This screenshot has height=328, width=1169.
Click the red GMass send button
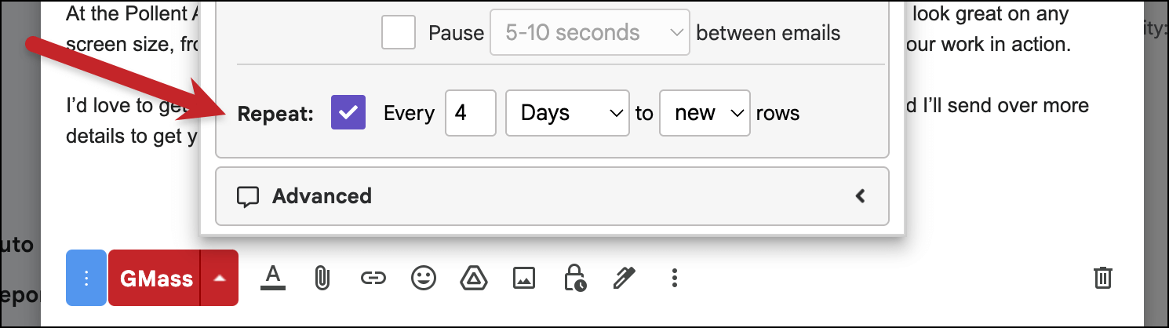pyautogui.click(x=155, y=278)
